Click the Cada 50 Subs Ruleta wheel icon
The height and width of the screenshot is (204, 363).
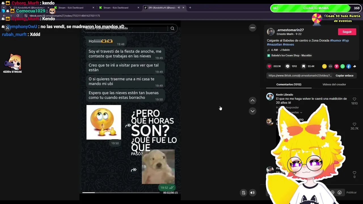coord(317,19)
